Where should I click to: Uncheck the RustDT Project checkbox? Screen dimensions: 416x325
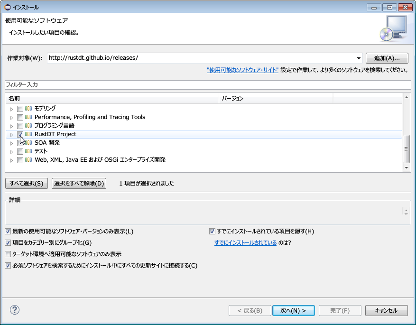[x=20, y=134]
